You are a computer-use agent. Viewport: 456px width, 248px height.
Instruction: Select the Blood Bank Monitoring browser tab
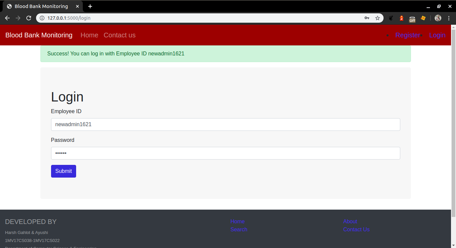(43, 6)
